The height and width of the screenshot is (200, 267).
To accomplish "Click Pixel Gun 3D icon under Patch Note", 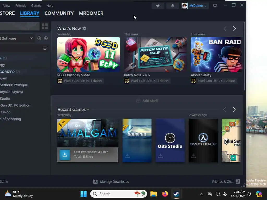I will click(127, 81).
